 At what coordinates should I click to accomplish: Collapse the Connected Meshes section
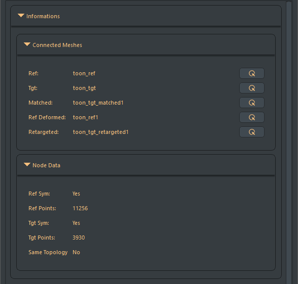[x=27, y=44]
